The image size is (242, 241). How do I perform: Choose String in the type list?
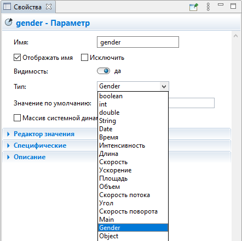point(133,121)
